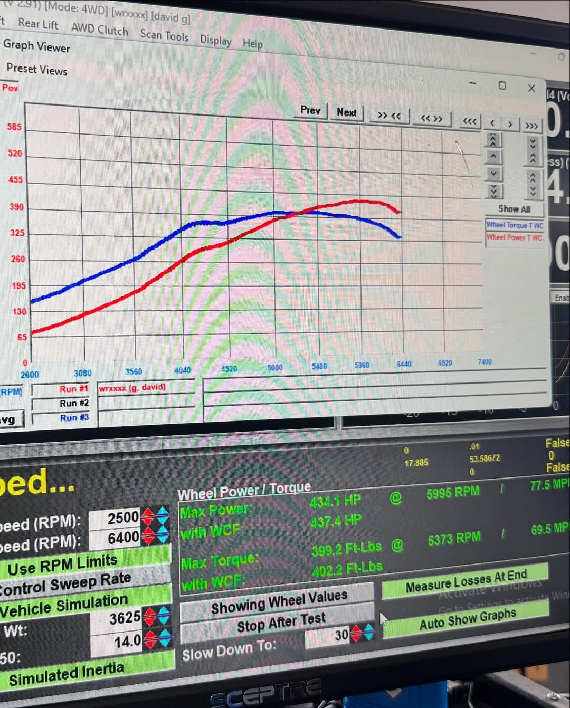Click the '>>>' triple right arrow button
Image resolution: width=570 pixels, height=708 pixels.
pos(531,126)
